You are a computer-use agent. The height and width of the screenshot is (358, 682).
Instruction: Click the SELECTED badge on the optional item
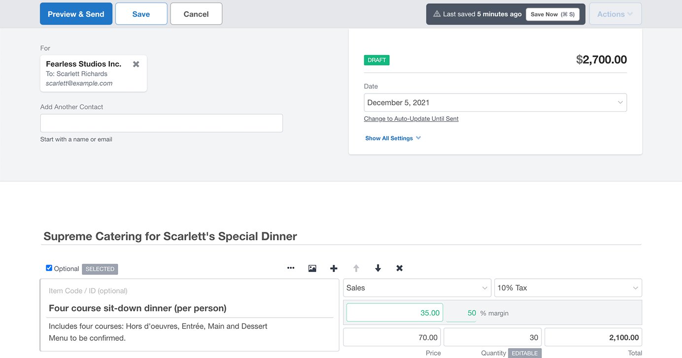point(100,269)
